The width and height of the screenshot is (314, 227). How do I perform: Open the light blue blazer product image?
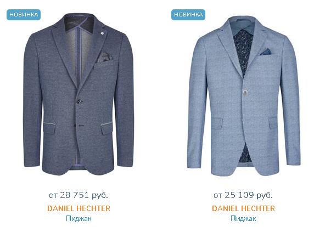pyautogui.click(x=244, y=96)
